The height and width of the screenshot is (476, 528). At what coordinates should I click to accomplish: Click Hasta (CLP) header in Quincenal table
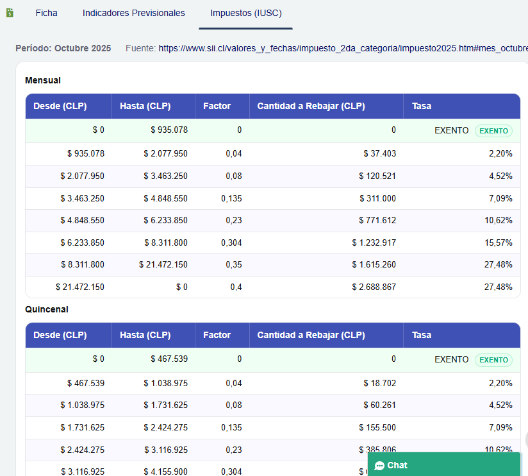(145, 335)
